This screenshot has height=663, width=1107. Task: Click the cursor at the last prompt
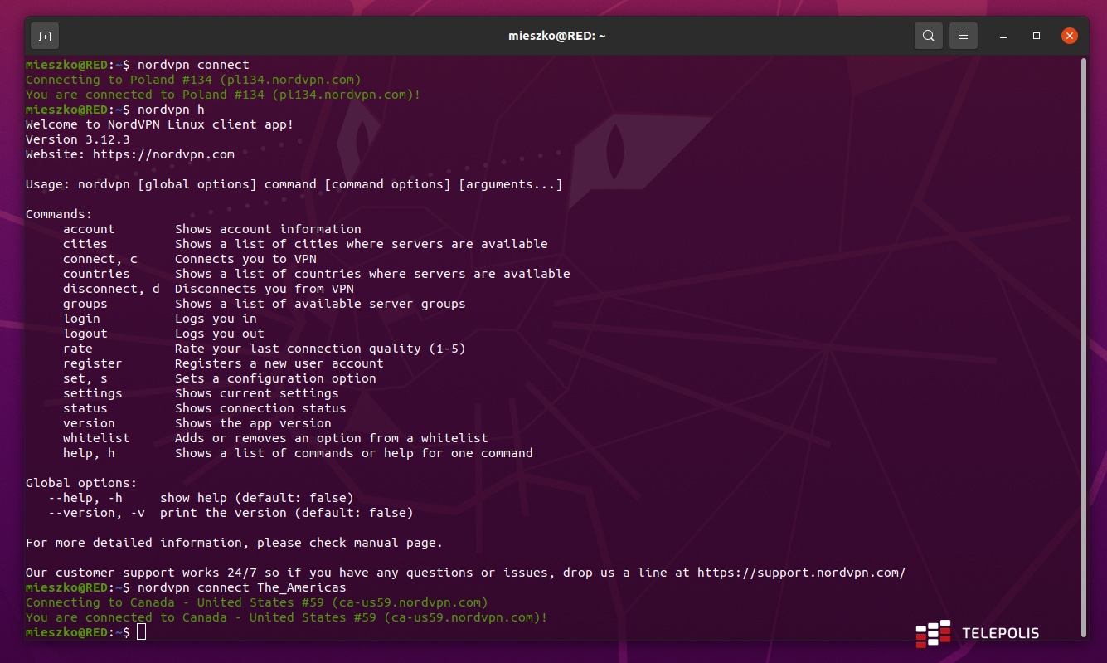141,632
